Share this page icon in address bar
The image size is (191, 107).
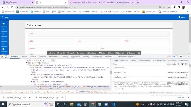(164, 7)
